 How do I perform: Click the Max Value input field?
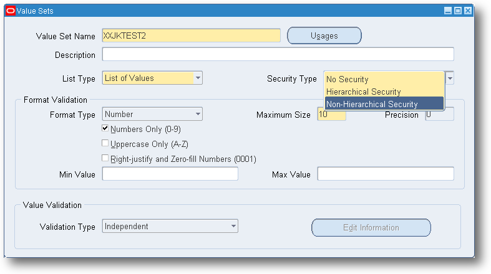(386, 174)
